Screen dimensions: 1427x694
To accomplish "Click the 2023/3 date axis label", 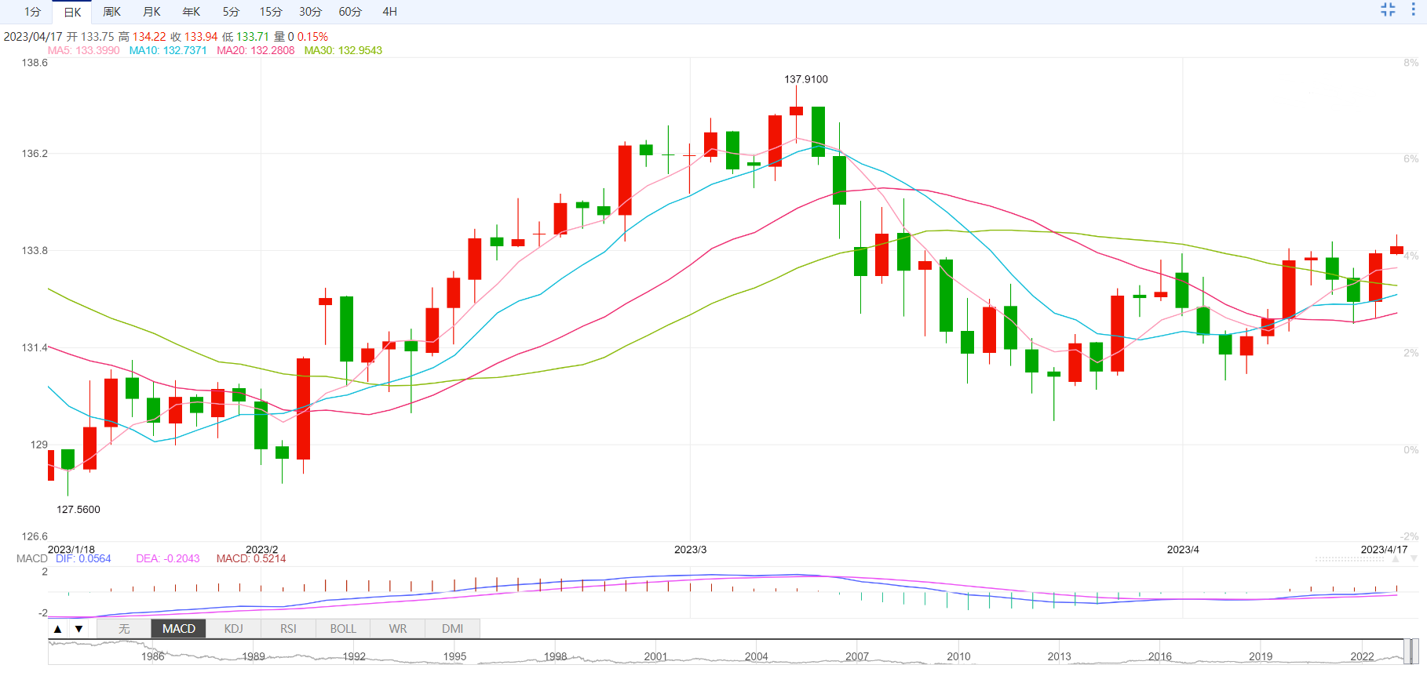I will point(691,550).
